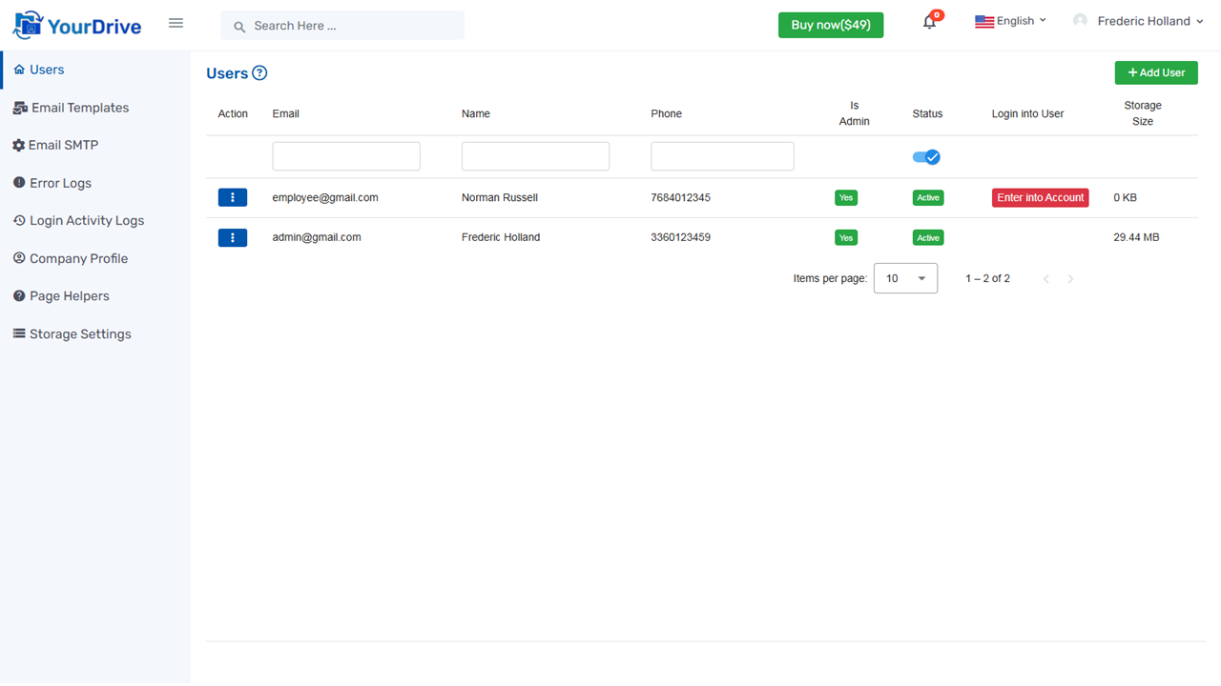Open the Email SMTP settings gear icon
Image resolution: width=1221 pixels, height=686 pixels.
coord(17,145)
